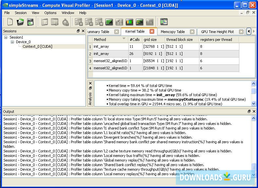Click the Save floppy disk toolbar icon

click(30, 22)
